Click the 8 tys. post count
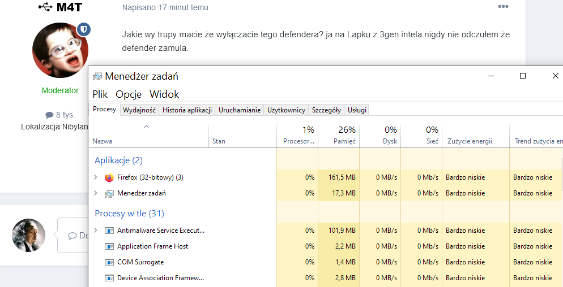Image resolution: width=563 pixels, height=287 pixels. click(65, 115)
